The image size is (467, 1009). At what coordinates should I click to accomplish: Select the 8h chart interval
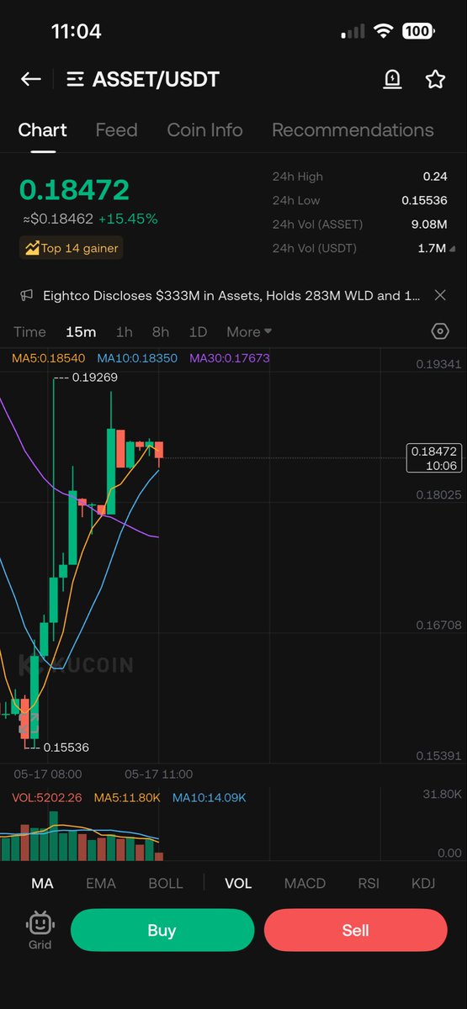tap(160, 331)
